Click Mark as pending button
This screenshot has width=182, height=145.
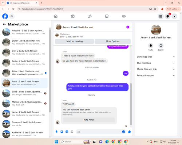pos(75,41)
